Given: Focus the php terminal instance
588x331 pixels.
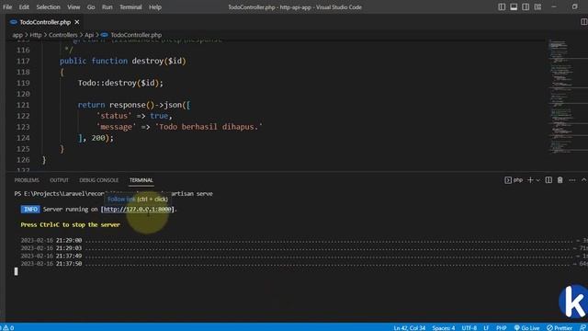Looking at the screenshot, I should pyautogui.click(x=514, y=180).
